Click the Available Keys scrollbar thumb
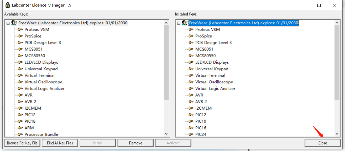This screenshot has height=151, width=345. pyautogui.click(x=166, y=63)
